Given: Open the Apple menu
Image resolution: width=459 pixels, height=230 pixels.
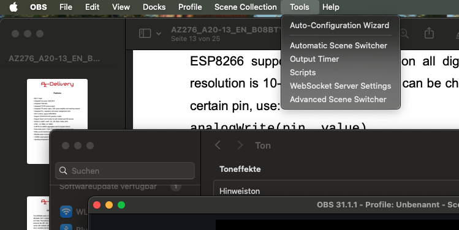Looking at the screenshot, I should (x=13, y=7).
